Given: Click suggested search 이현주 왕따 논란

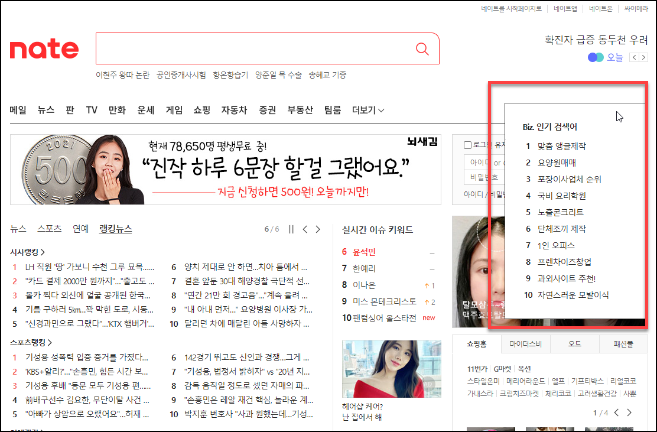Looking at the screenshot, I should (x=122, y=75).
